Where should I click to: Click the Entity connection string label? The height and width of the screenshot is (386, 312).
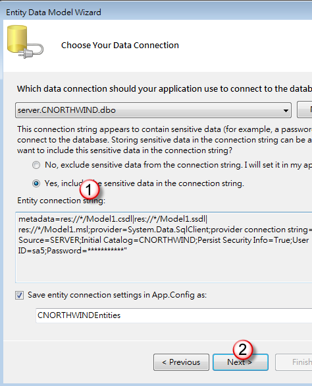(x=61, y=201)
